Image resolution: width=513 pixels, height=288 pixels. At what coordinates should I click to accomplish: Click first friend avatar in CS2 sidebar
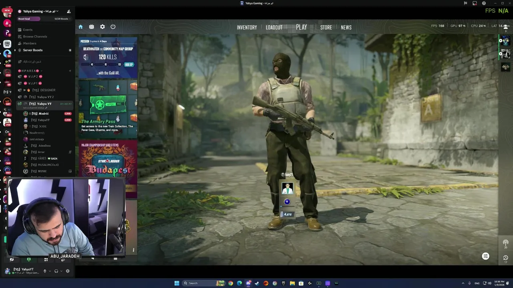(506, 40)
